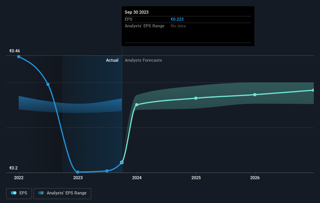The image size is (320, 203).
Task: Select the mid-2022 EPS data point
Action: pyautogui.click(x=48, y=84)
